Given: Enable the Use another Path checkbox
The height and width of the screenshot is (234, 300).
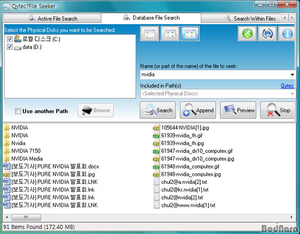Looking at the screenshot, I should tap(18, 111).
